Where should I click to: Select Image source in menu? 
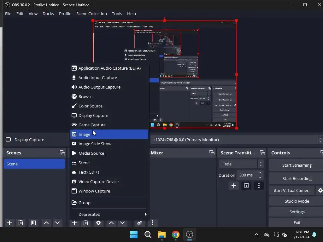[109, 134]
